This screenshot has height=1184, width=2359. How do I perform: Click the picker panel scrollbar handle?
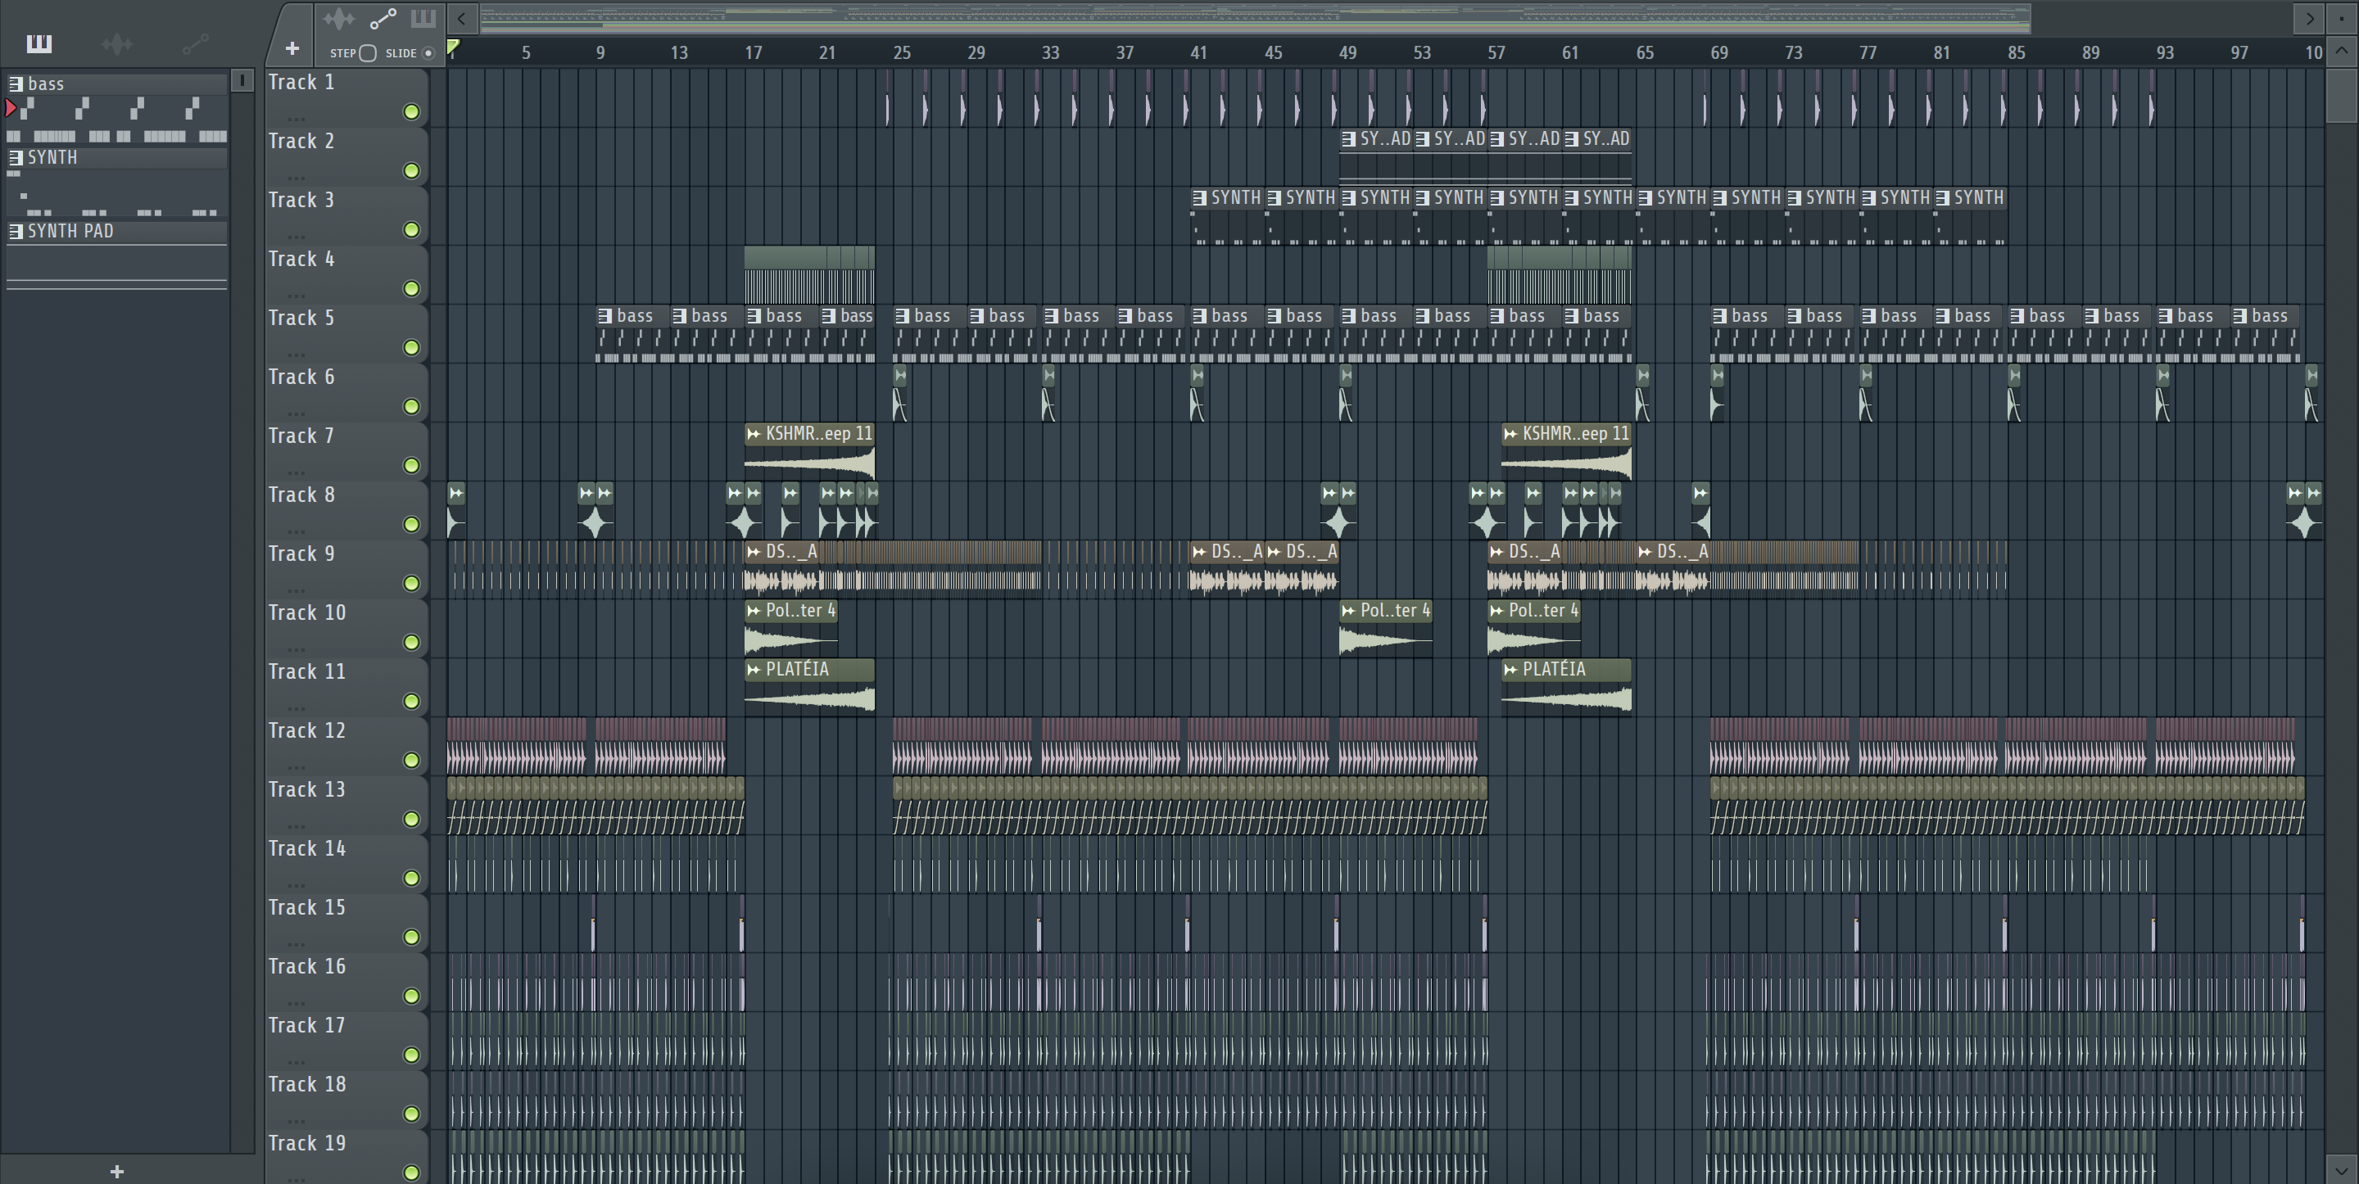click(242, 82)
